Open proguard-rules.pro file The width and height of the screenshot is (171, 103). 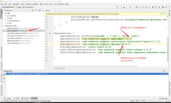pyautogui.click(x=23, y=36)
